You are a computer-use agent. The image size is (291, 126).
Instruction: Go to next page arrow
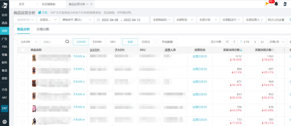pyautogui.click(x=255, y=42)
